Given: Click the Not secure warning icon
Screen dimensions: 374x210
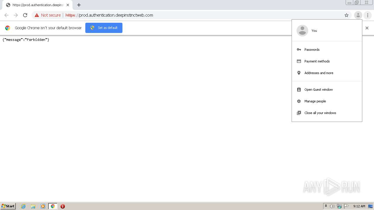Looking at the screenshot, I should pyautogui.click(x=37, y=15).
